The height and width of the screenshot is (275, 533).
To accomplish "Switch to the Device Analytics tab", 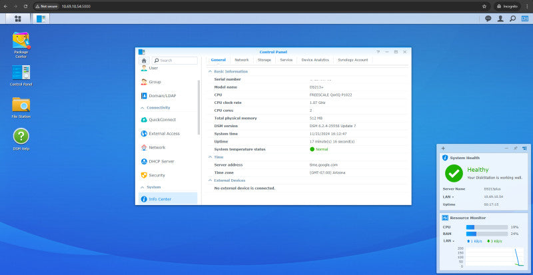I will tap(315, 60).
